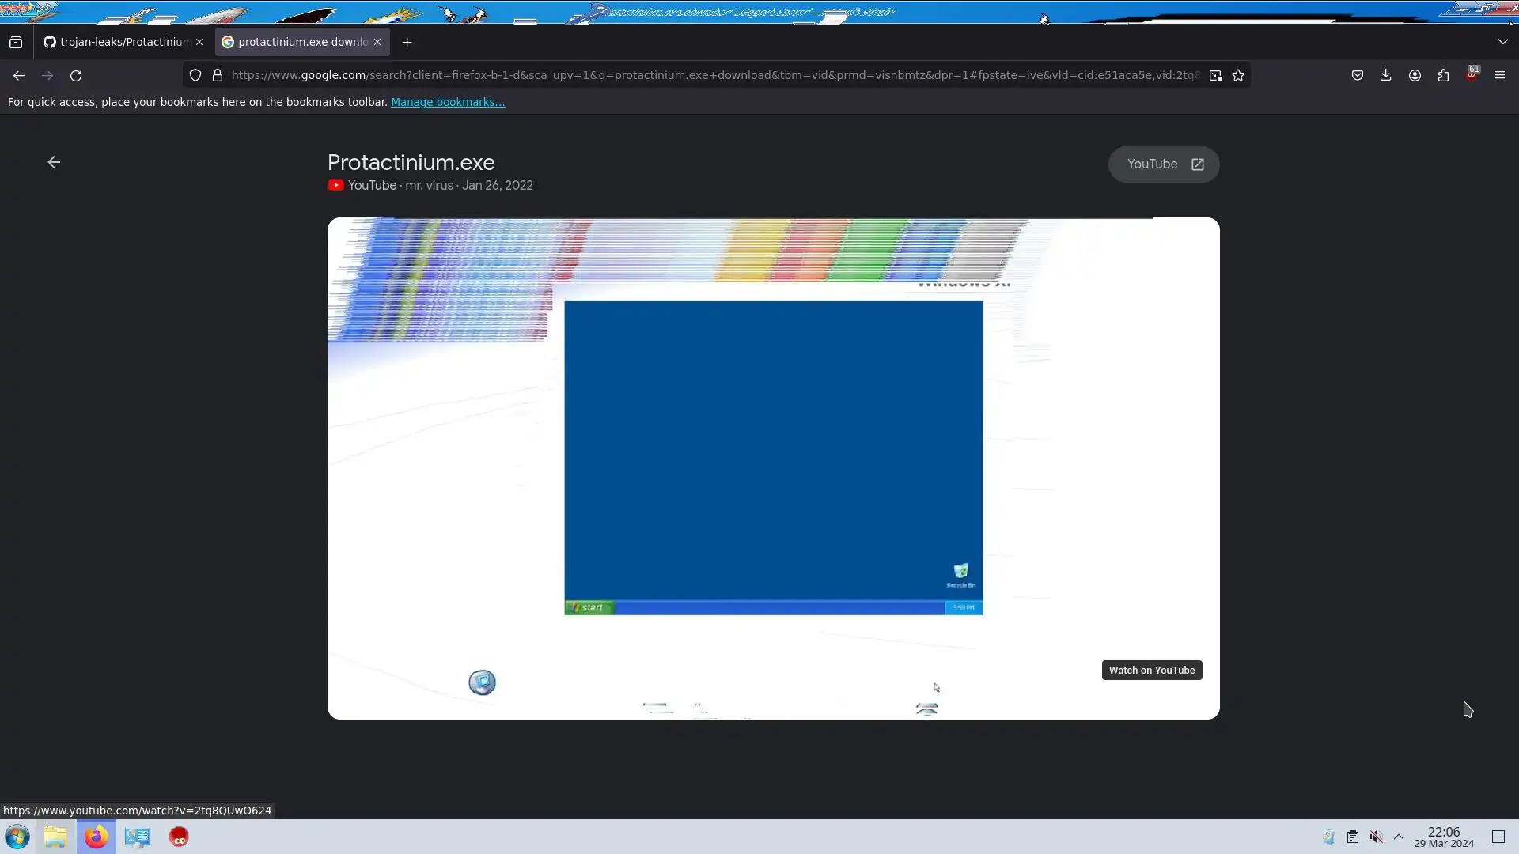This screenshot has width=1519, height=854.
Task: Bookmark this page with the star icon
Action: coord(1238,76)
